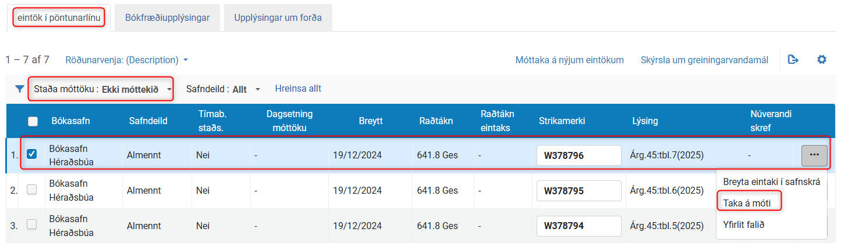
Task: Expand the Staða móttöku filter dropdown
Action: (101, 89)
